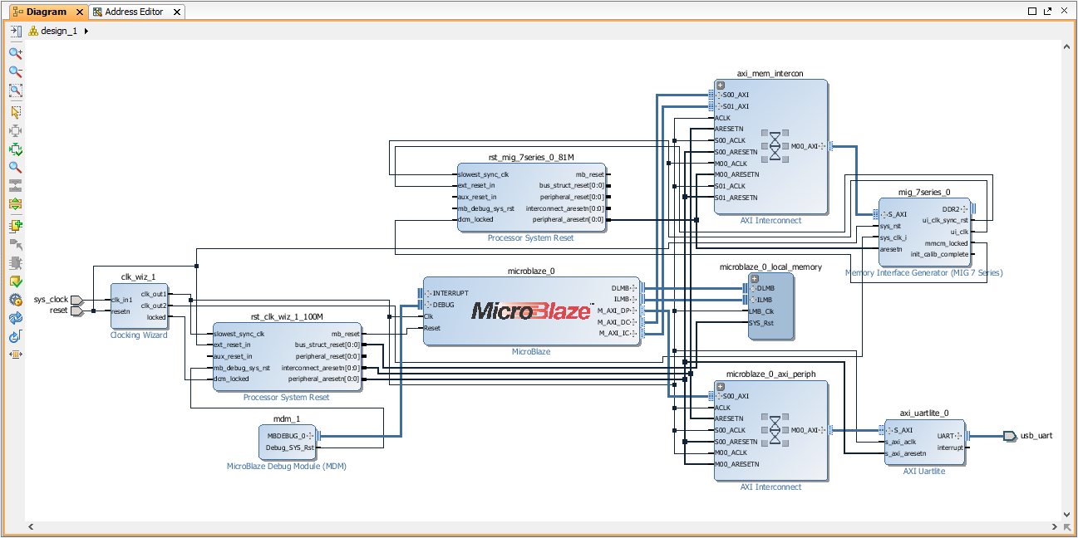Click the Memory Interface Generator (MIG 7 Series) label
The image size is (1078, 538).
tap(924, 273)
